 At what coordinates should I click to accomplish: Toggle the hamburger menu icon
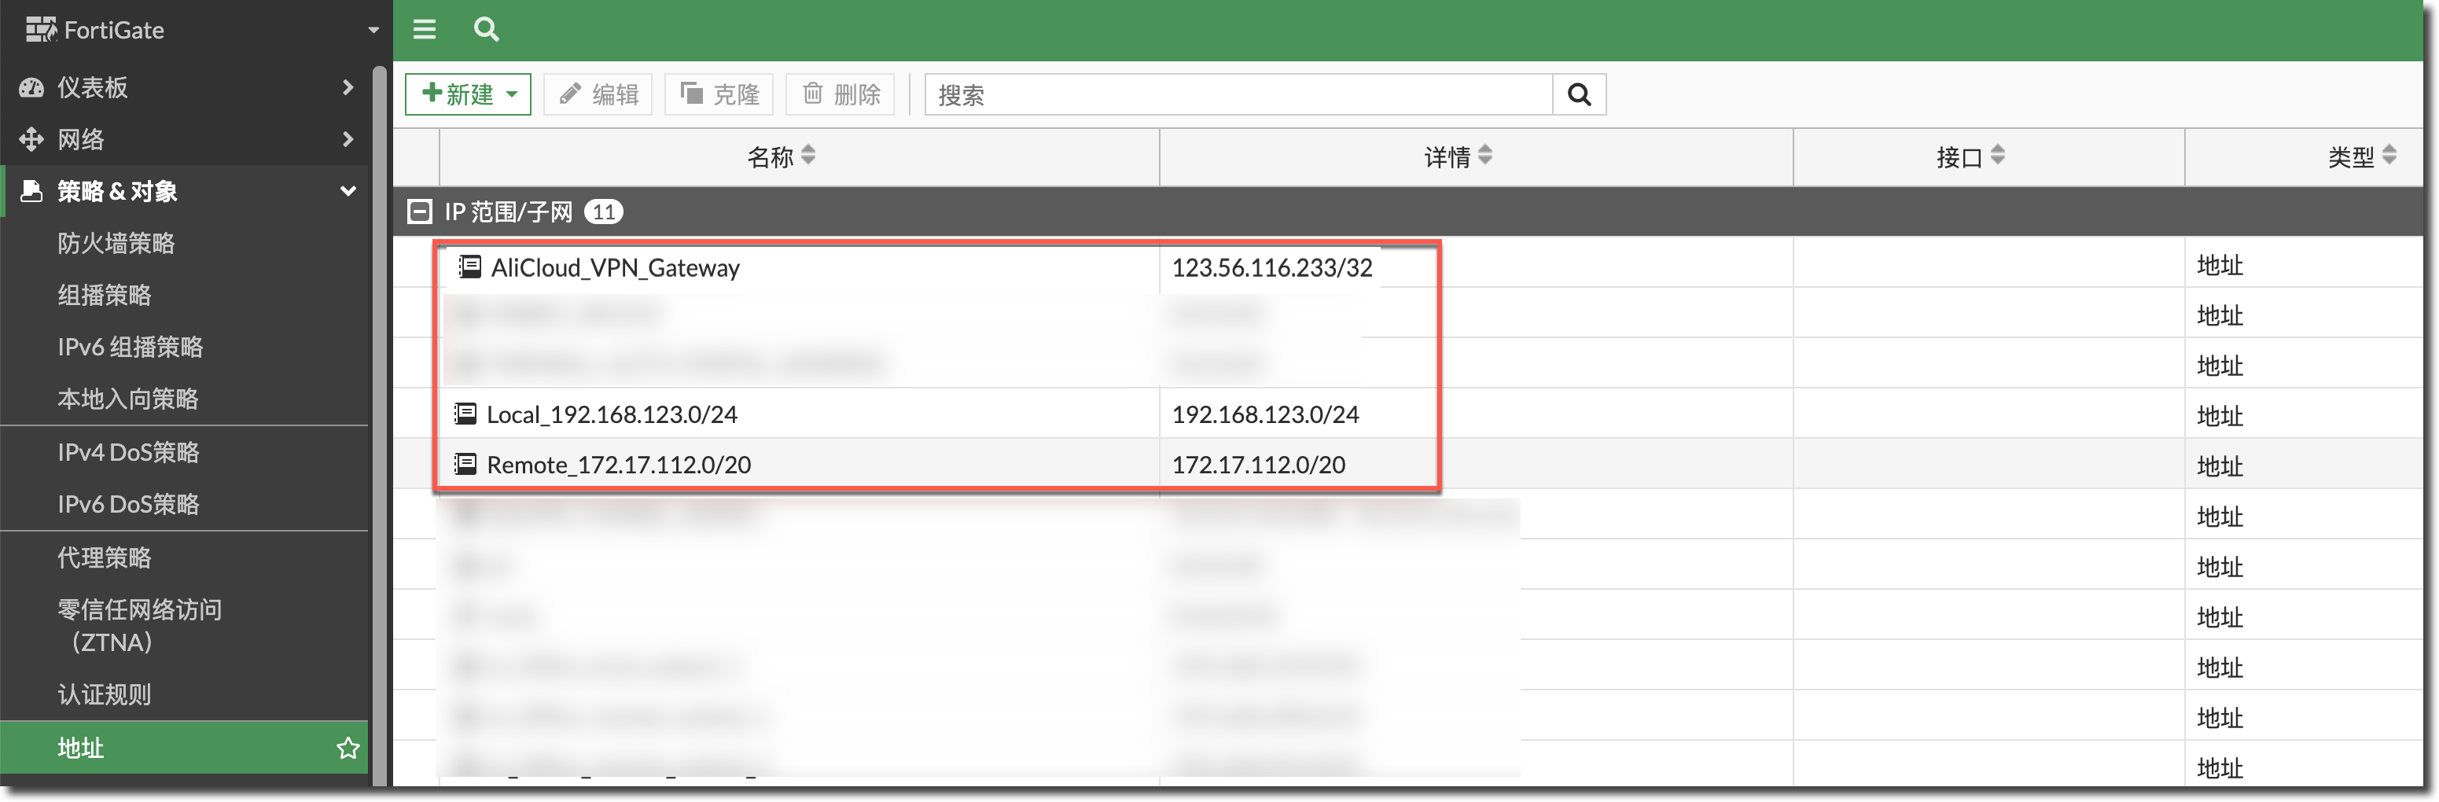pyautogui.click(x=424, y=29)
